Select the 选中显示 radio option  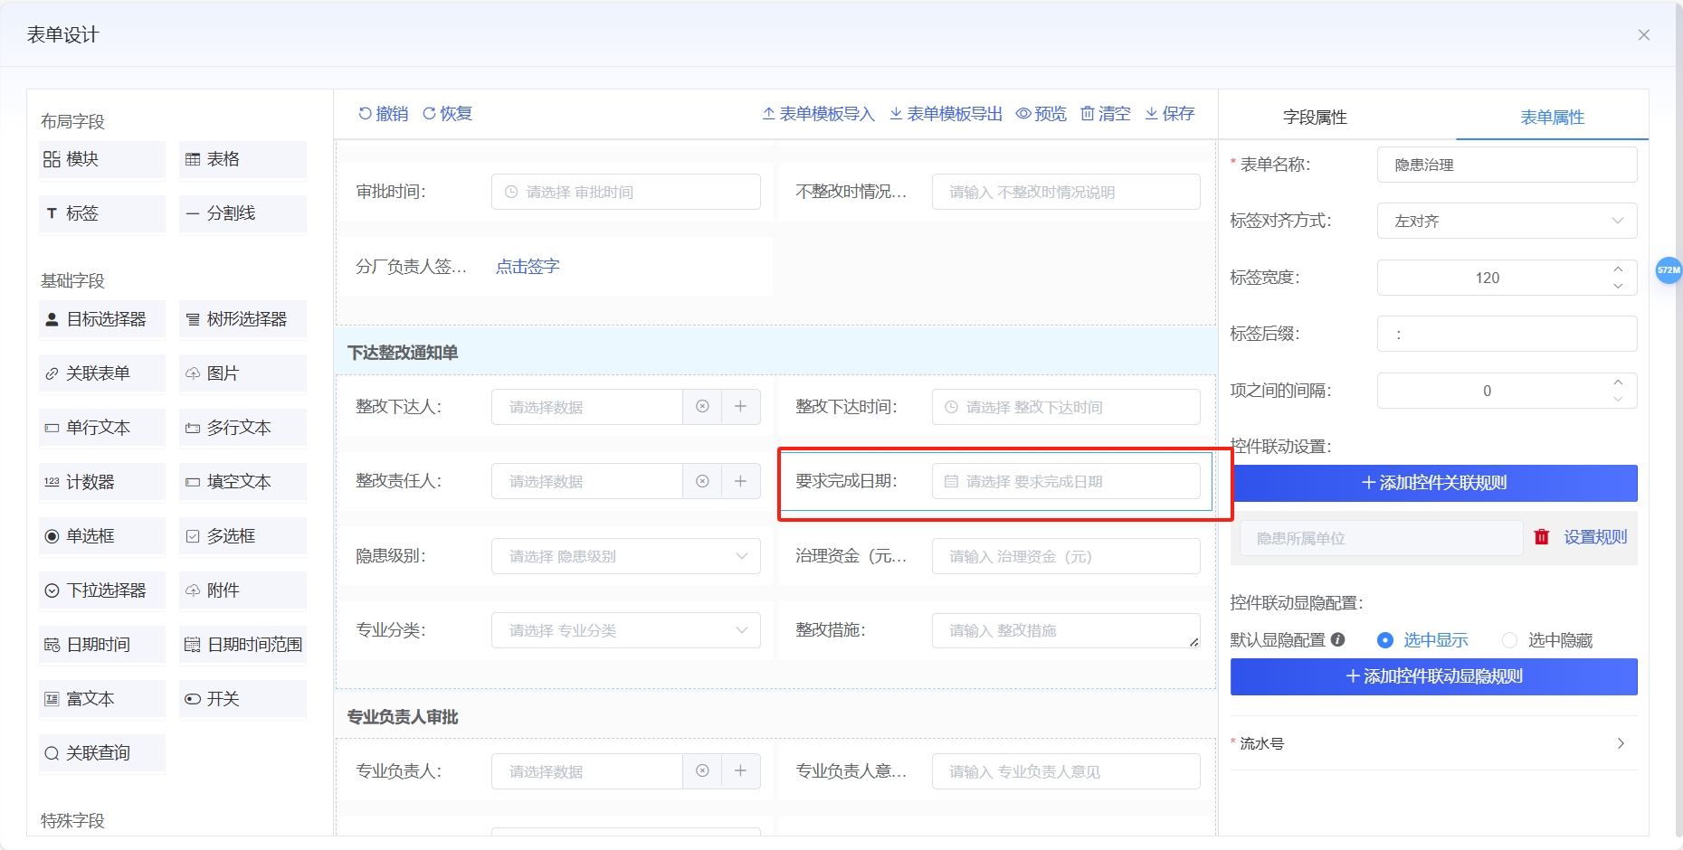click(x=1422, y=640)
